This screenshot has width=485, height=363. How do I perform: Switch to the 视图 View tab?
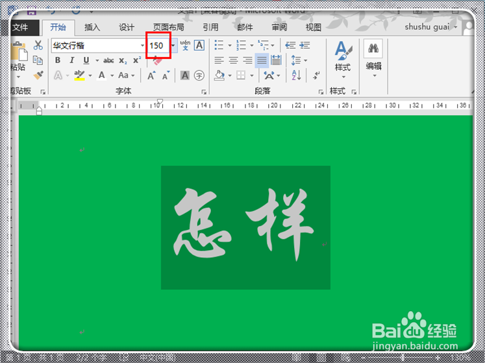coord(314,27)
